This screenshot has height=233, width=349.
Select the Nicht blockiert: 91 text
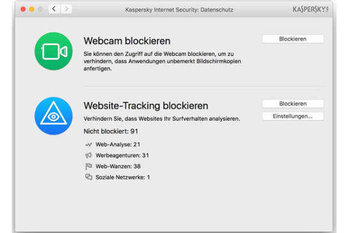[x=111, y=132]
